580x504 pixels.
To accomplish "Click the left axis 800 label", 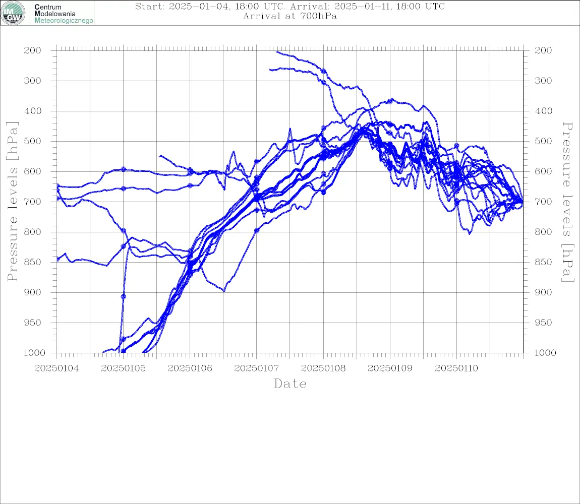I will pyautogui.click(x=33, y=232).
